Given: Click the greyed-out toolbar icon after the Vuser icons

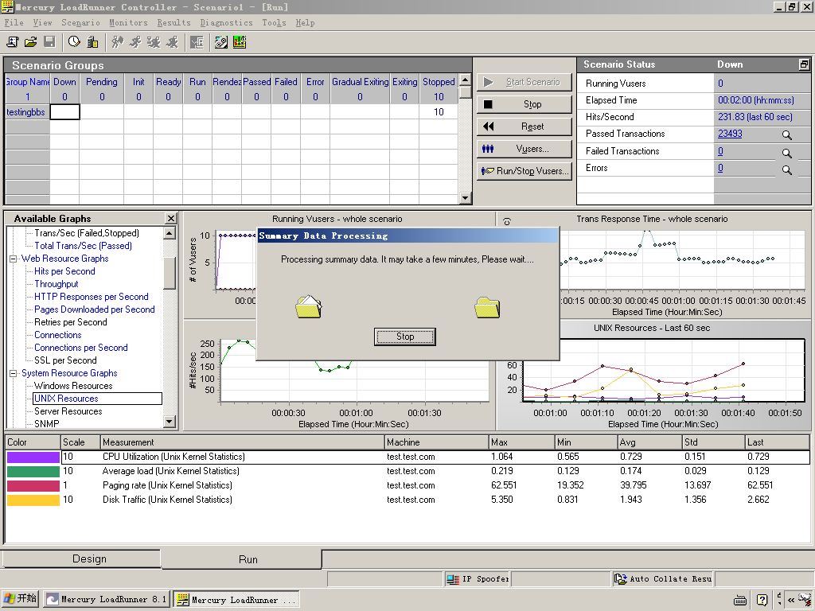Looking at the screenshot, I should pyautogui.click(x=197, y=42).
